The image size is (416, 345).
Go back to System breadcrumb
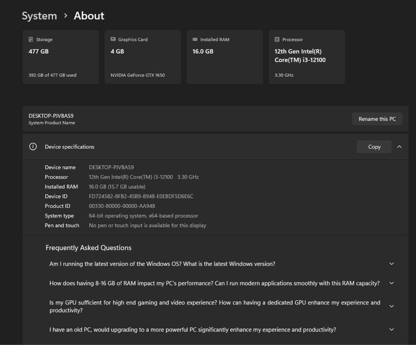click(x=39, y=16)
